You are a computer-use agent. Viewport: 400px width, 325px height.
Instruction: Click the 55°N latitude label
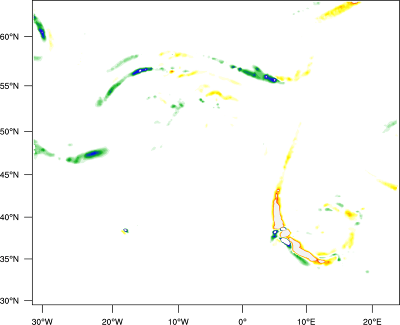click(9, 86)
